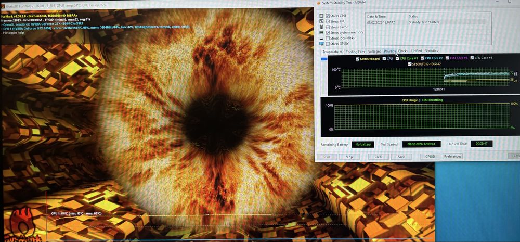
Task: Click the 12:07:41 time marker on graph
Action: pos(438,89)
